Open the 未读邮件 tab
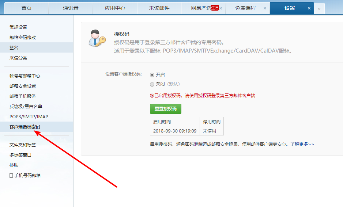 159,8
